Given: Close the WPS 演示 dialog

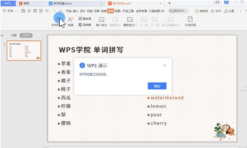Looking at the screenshot, I should 164,66.
